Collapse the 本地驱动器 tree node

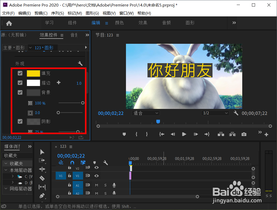6,170
